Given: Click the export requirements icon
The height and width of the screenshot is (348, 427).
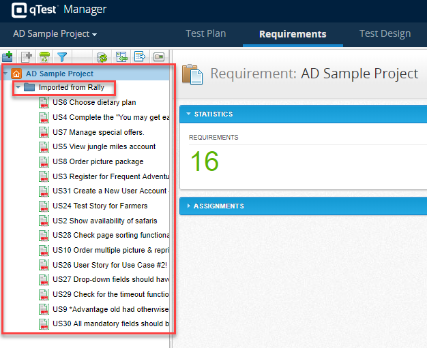Looking at the screenshot, I should pyautogui.click(x=140, y=57).
